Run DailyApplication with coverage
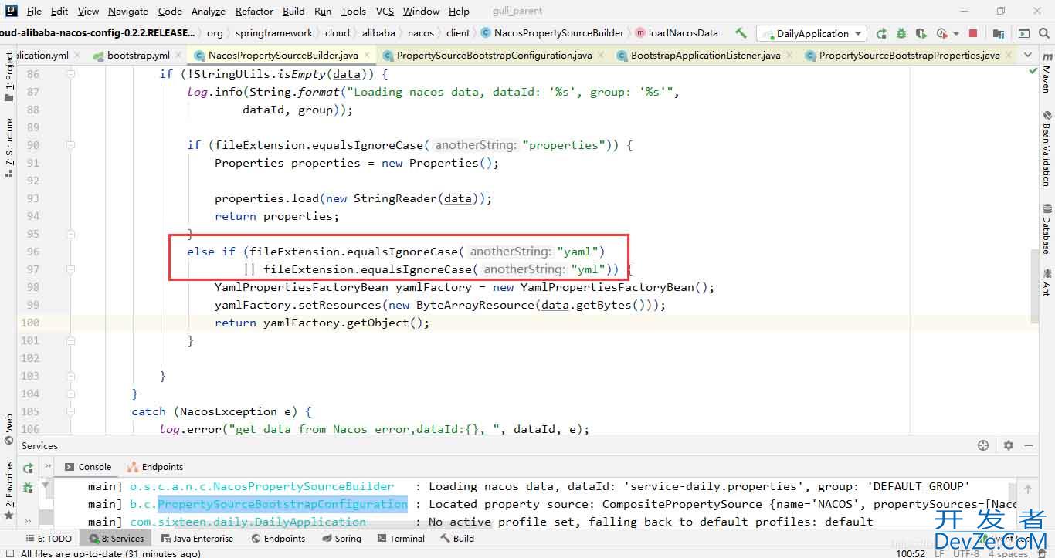The image size is (1055, 558). pyautogui.click(x=921, y=33)
